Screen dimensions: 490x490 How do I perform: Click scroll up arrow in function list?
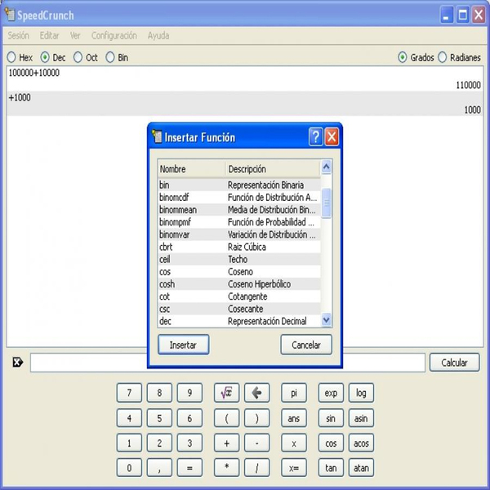pos(326,167)
